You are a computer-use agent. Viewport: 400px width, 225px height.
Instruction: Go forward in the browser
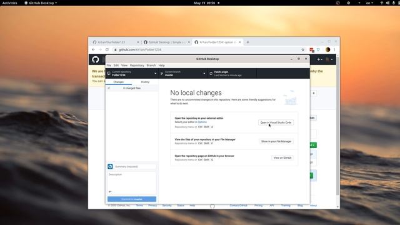[x=100, y=50]
